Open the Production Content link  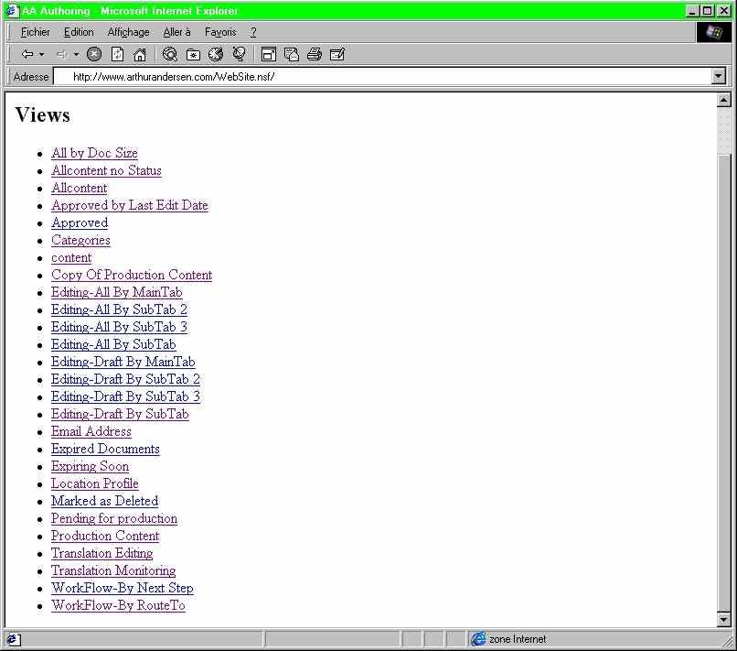coord(105,537)
